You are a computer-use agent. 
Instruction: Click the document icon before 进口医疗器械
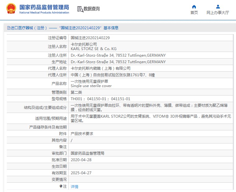[9, 28]
